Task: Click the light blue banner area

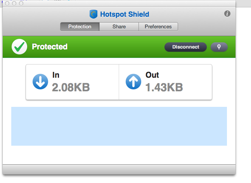Action: pyautogui.click(x=119, y=126)
